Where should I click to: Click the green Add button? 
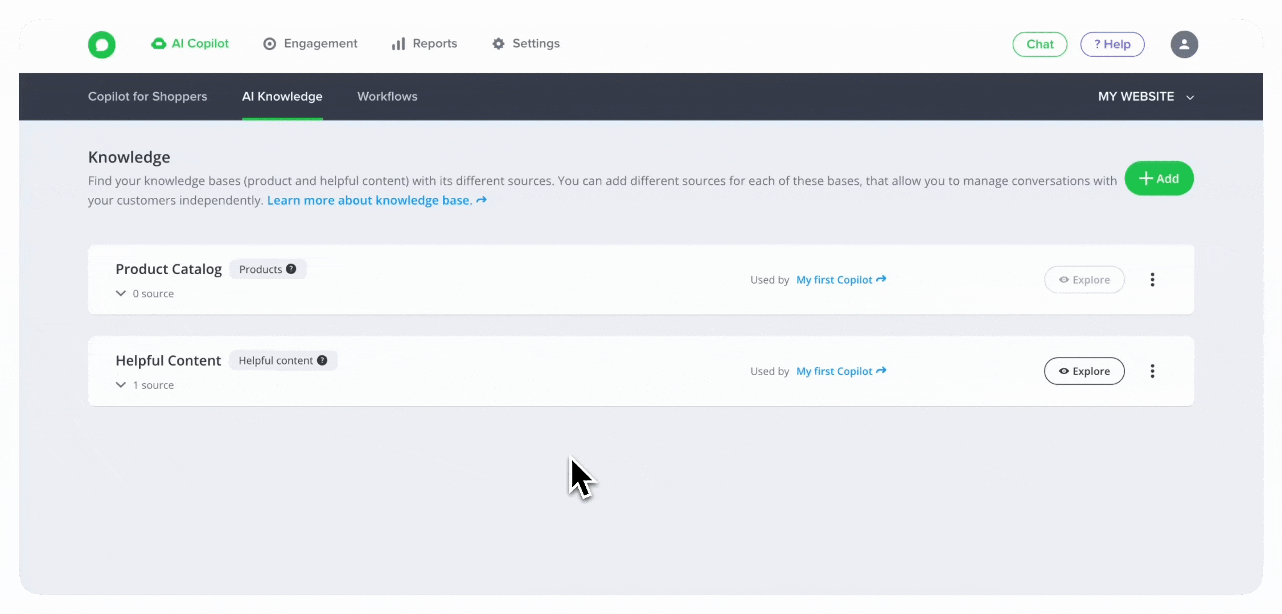click(1158, 179)
